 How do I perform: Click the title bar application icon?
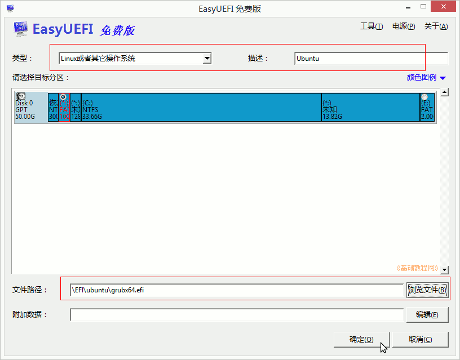click(10, 8)
